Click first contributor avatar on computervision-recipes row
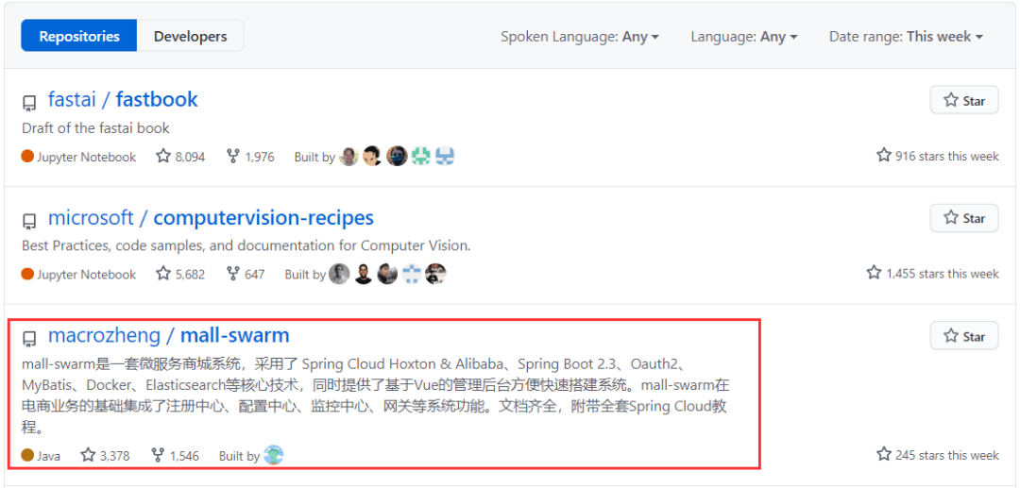Viewport: 1020px width, 488px height. coord(339,274)
